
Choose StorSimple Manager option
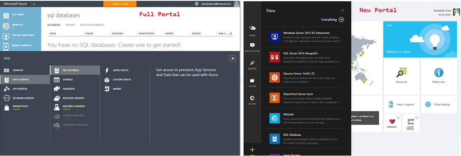pos(75,126)
